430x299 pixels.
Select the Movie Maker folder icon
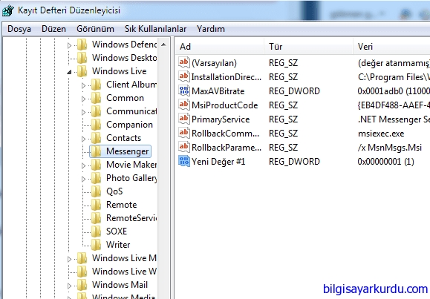coord(97,165)
